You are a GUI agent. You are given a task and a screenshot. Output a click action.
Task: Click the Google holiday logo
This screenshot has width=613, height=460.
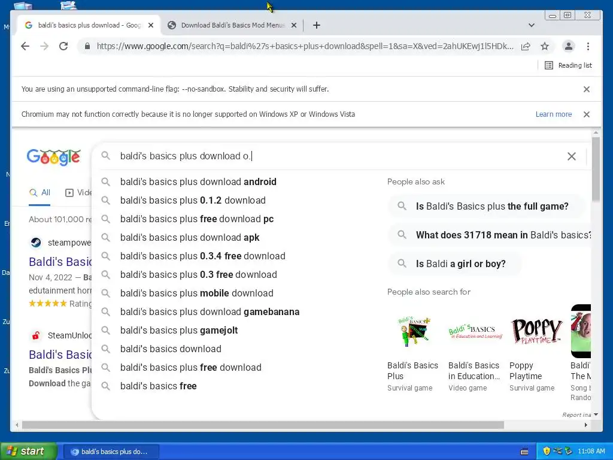click(x=53, y=157)
